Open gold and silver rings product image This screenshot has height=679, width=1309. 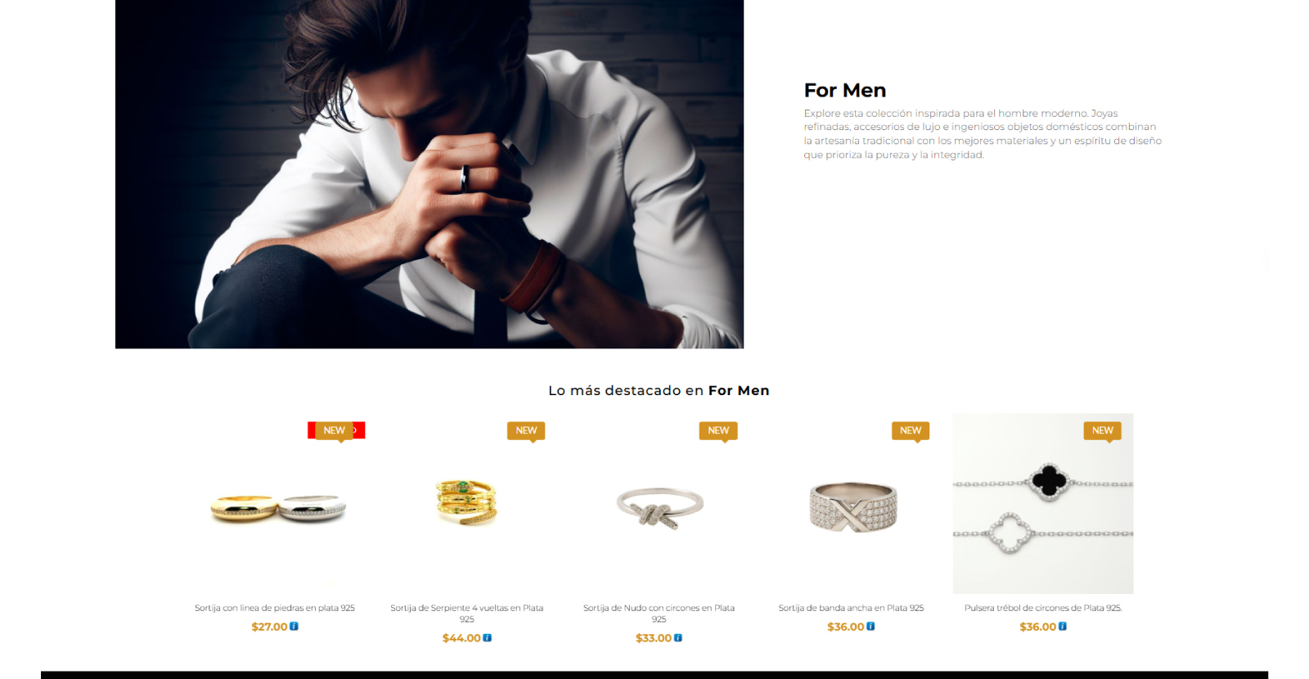tap(278, 504)
